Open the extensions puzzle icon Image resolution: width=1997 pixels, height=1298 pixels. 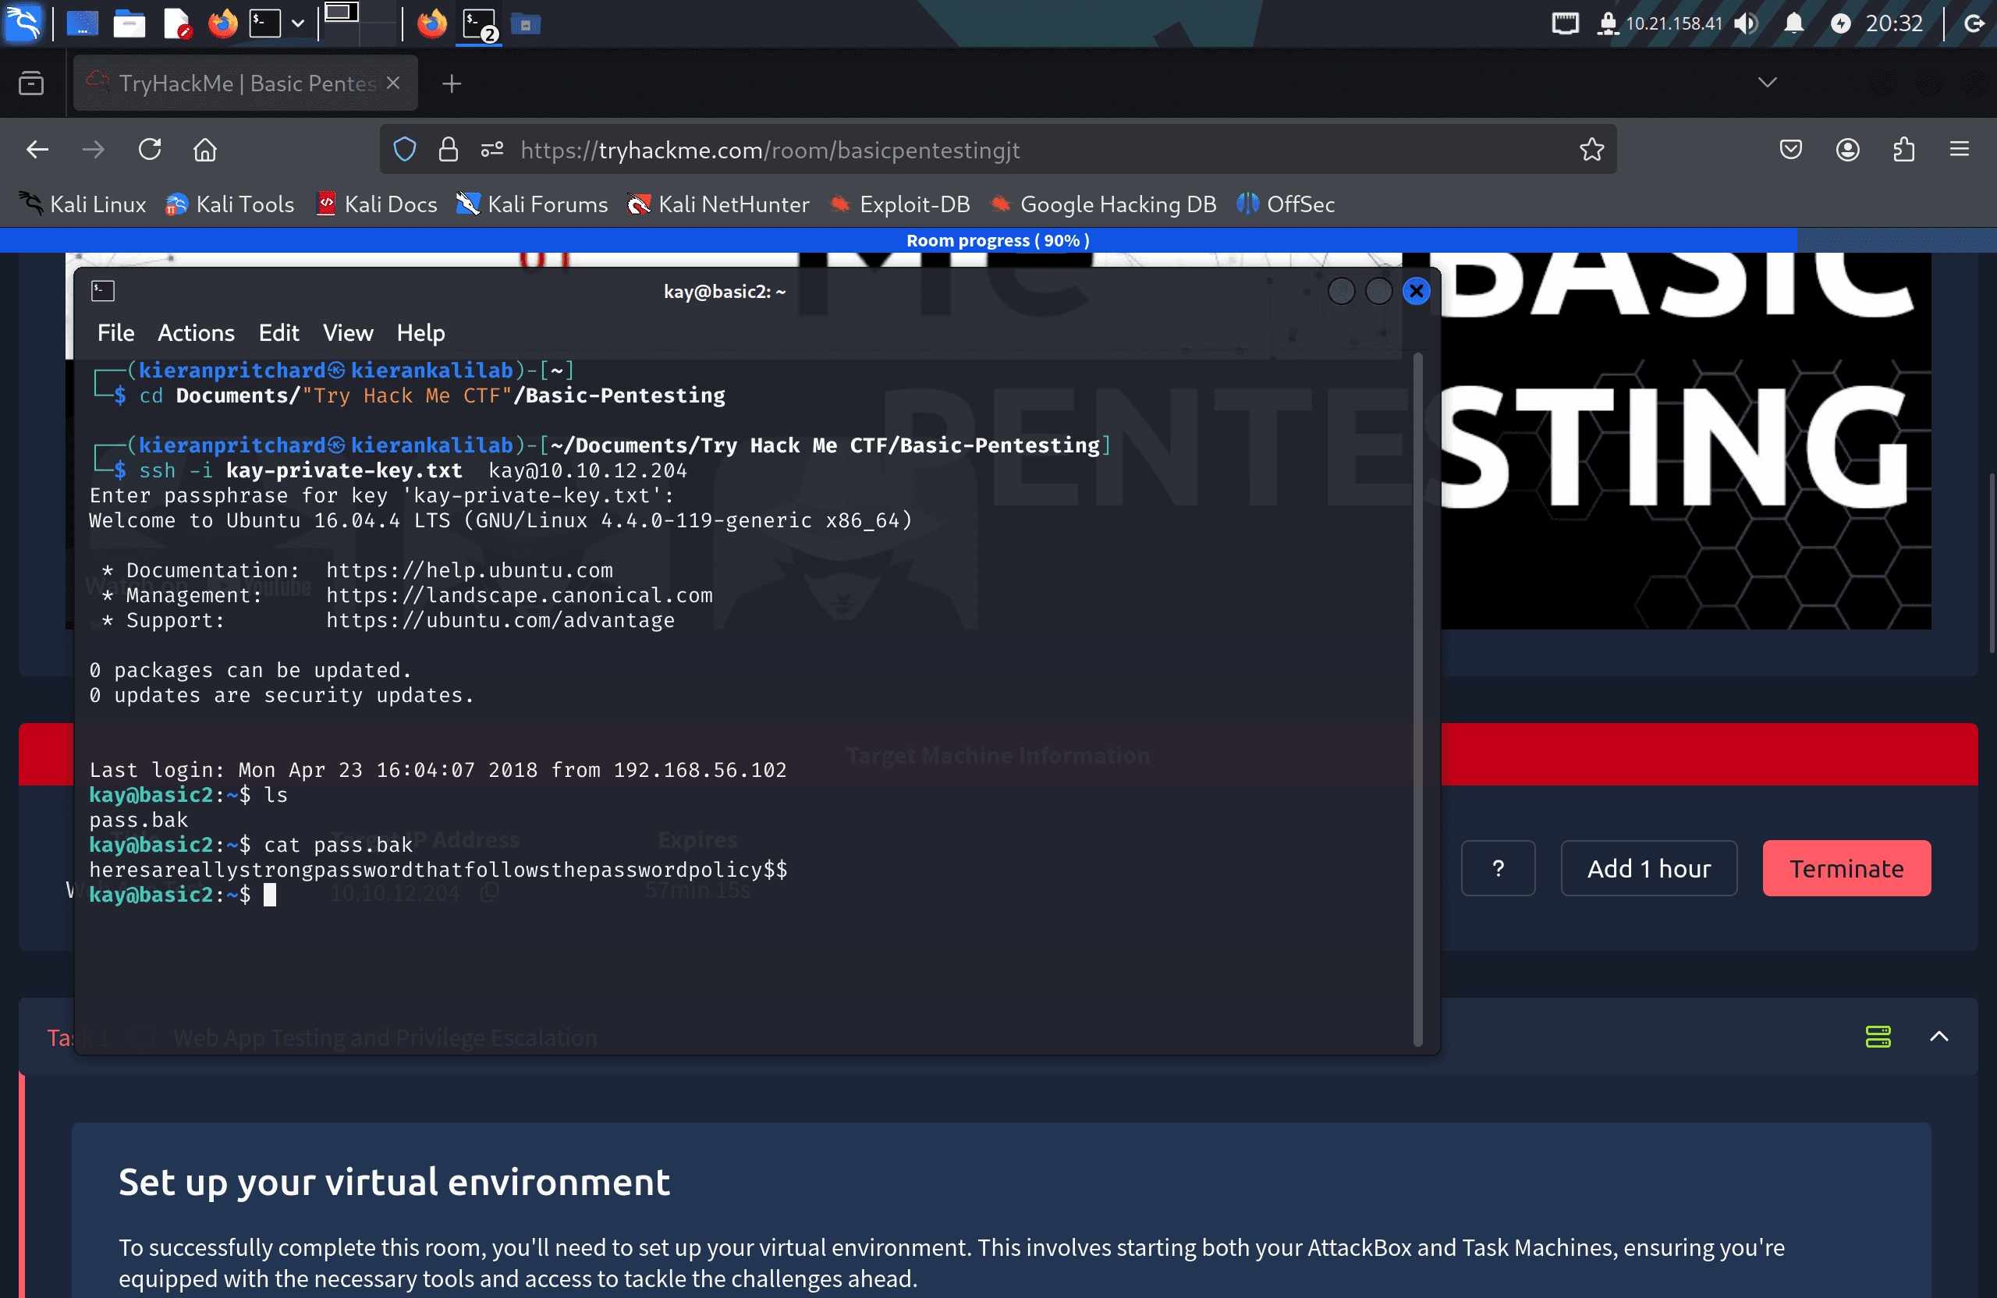click(x=1904, y=151)
